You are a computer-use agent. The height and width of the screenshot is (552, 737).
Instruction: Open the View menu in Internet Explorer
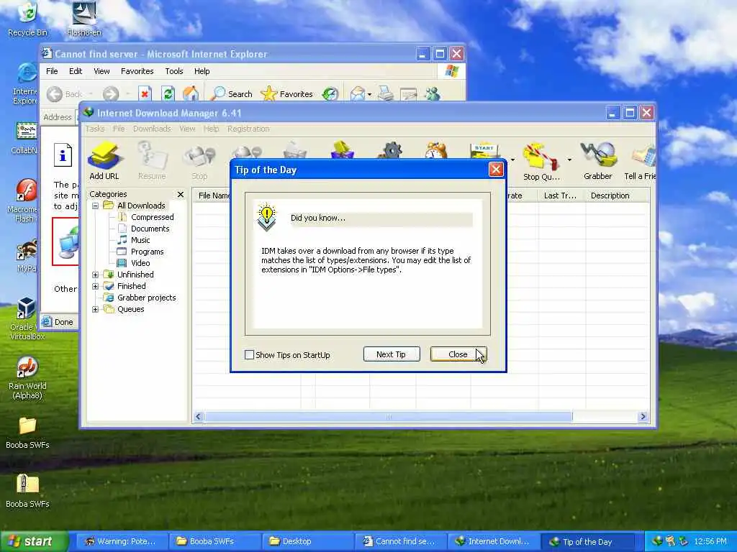pyautogui.click(x=101, y=71)
